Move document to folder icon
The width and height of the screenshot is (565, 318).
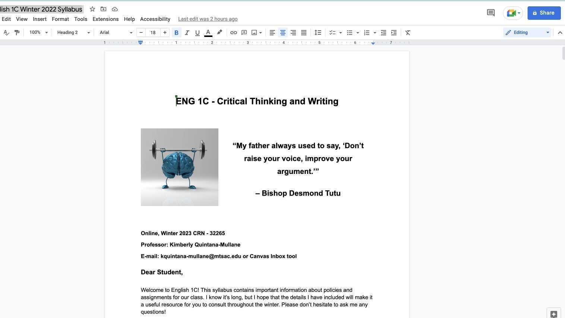104,9
